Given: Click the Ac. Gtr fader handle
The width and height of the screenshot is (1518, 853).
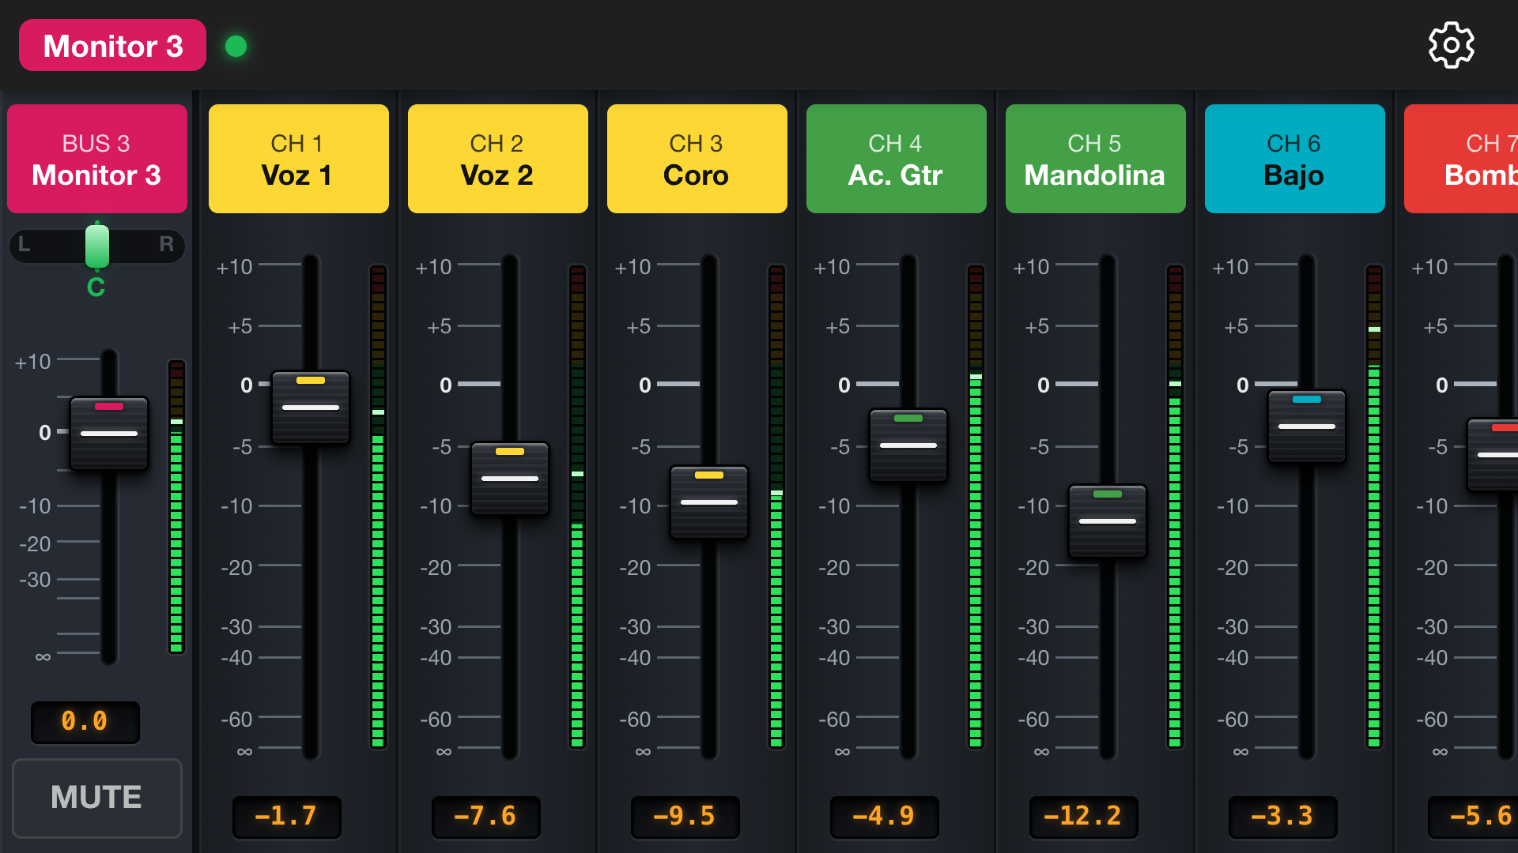Looking at the screenshot, I should (x=908, y=445).
